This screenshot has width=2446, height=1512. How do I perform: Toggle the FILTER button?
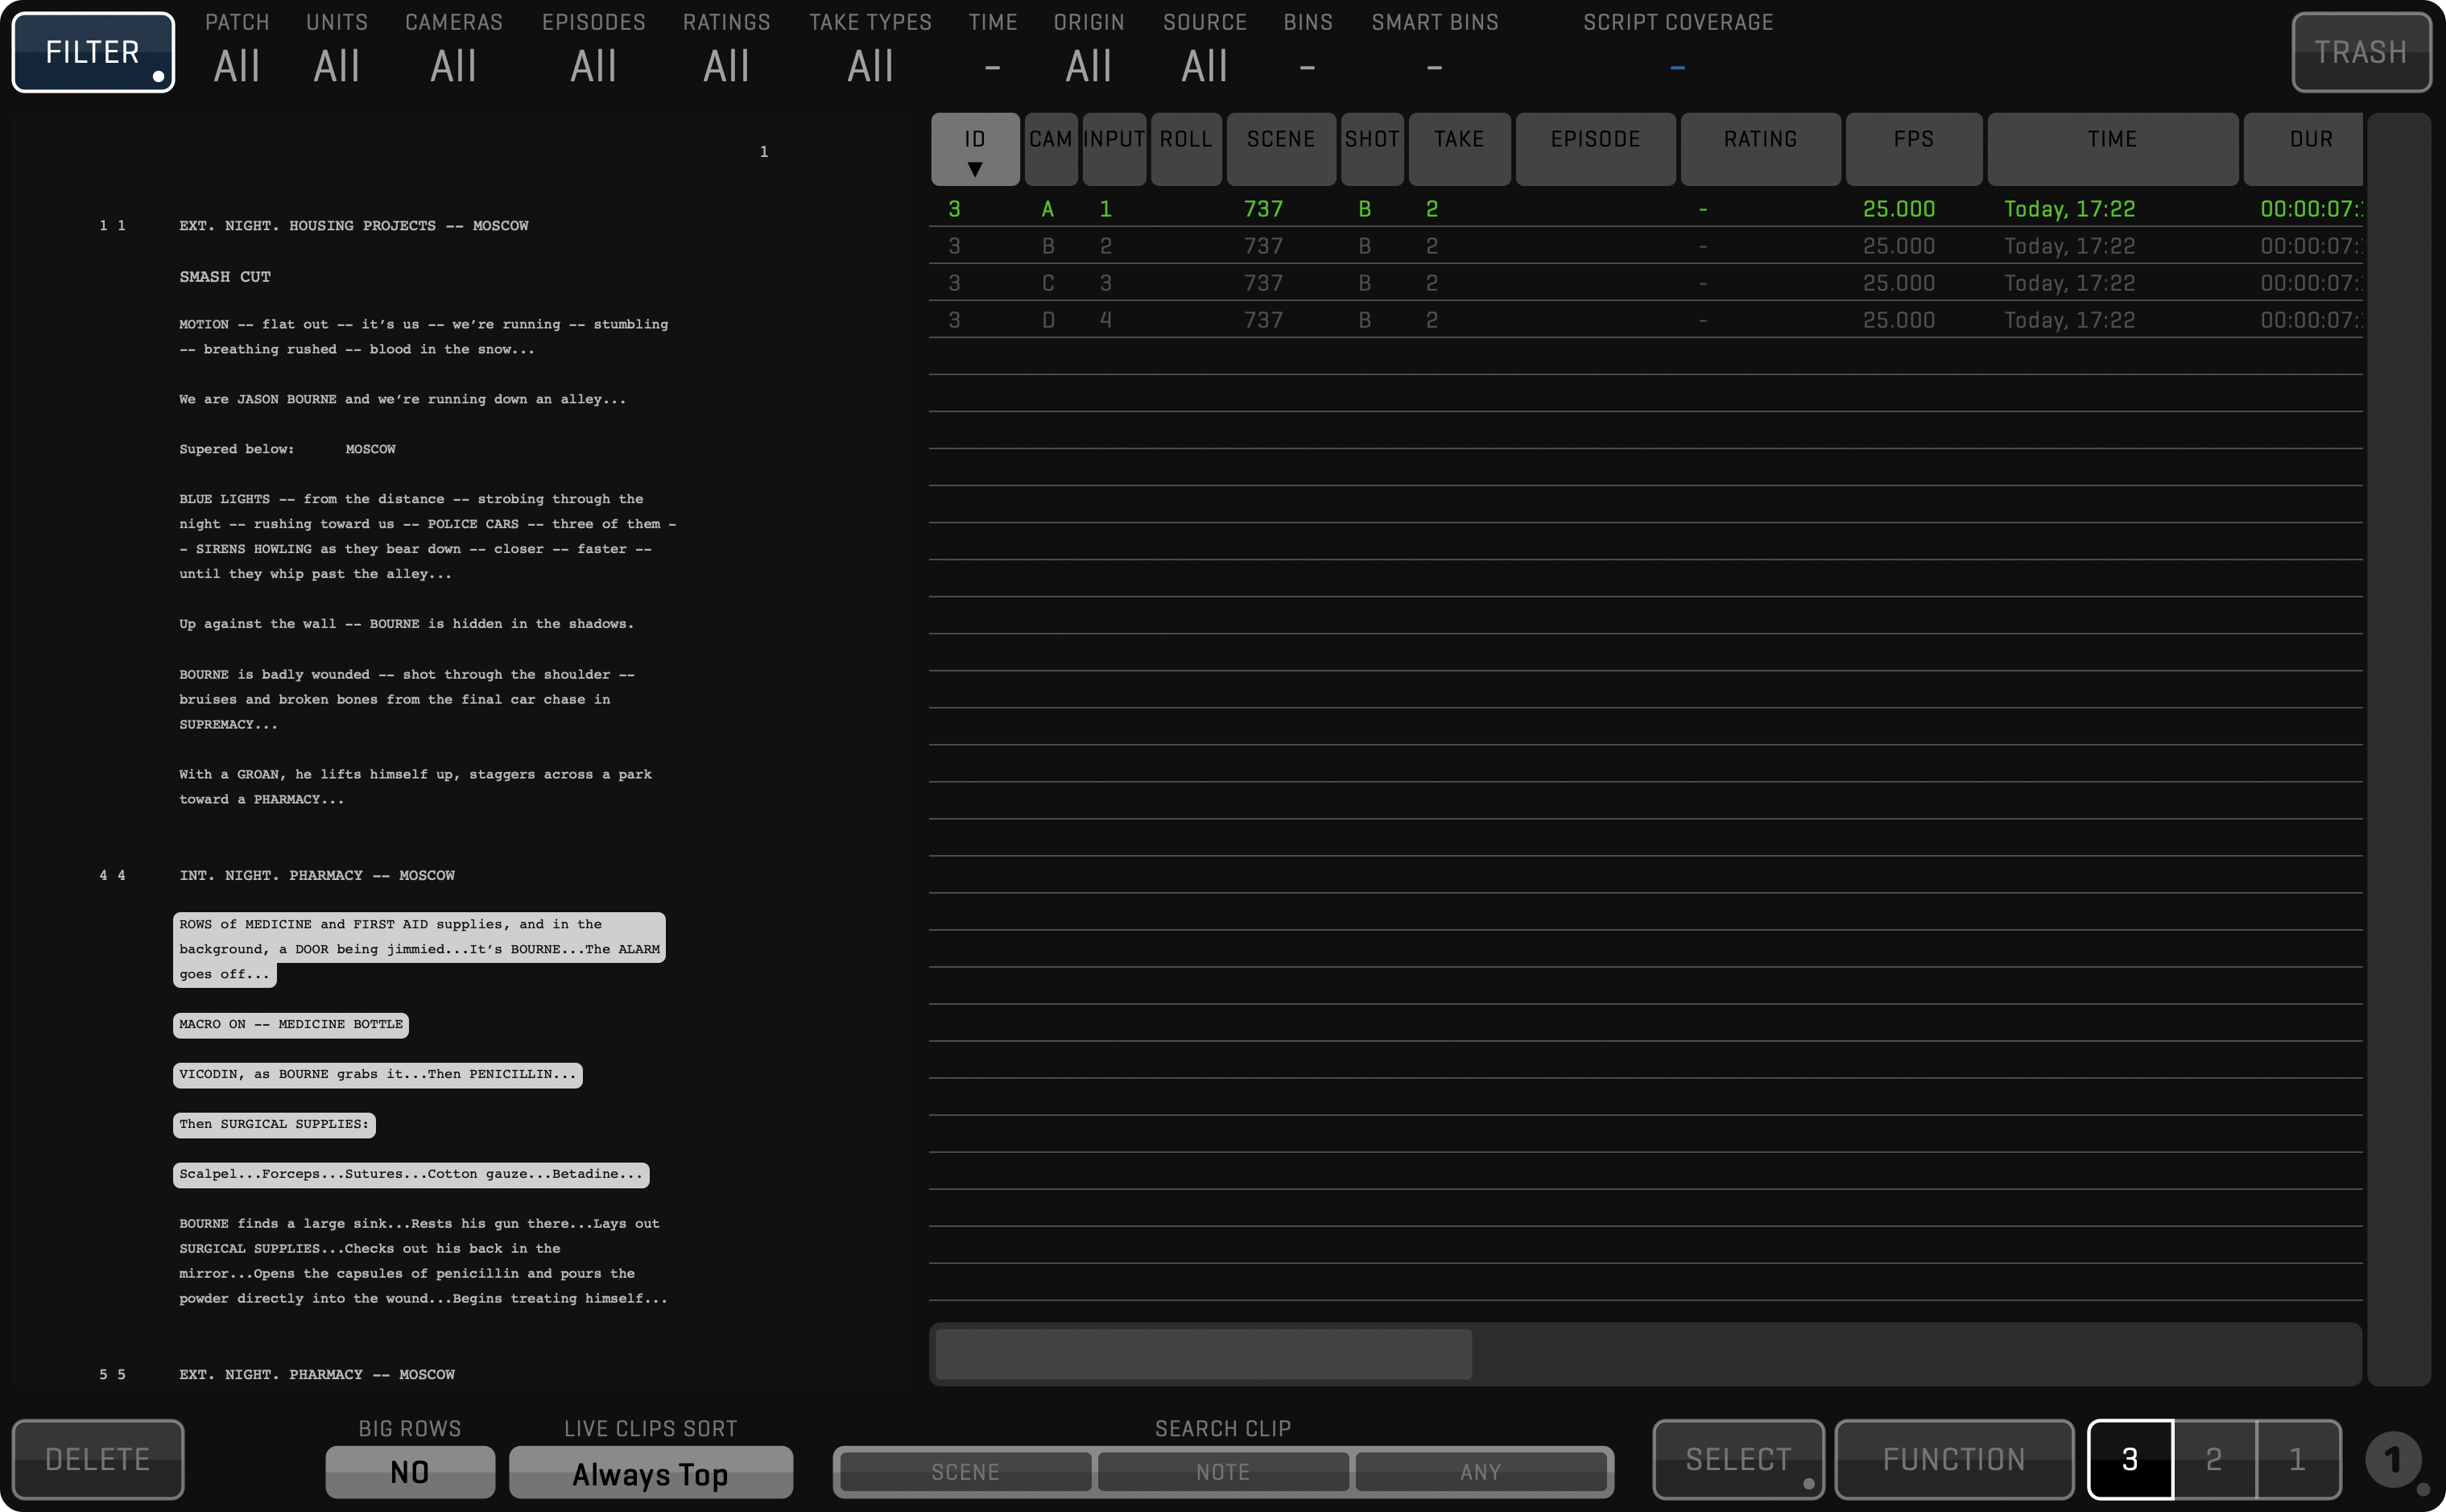tap(93, 52)
